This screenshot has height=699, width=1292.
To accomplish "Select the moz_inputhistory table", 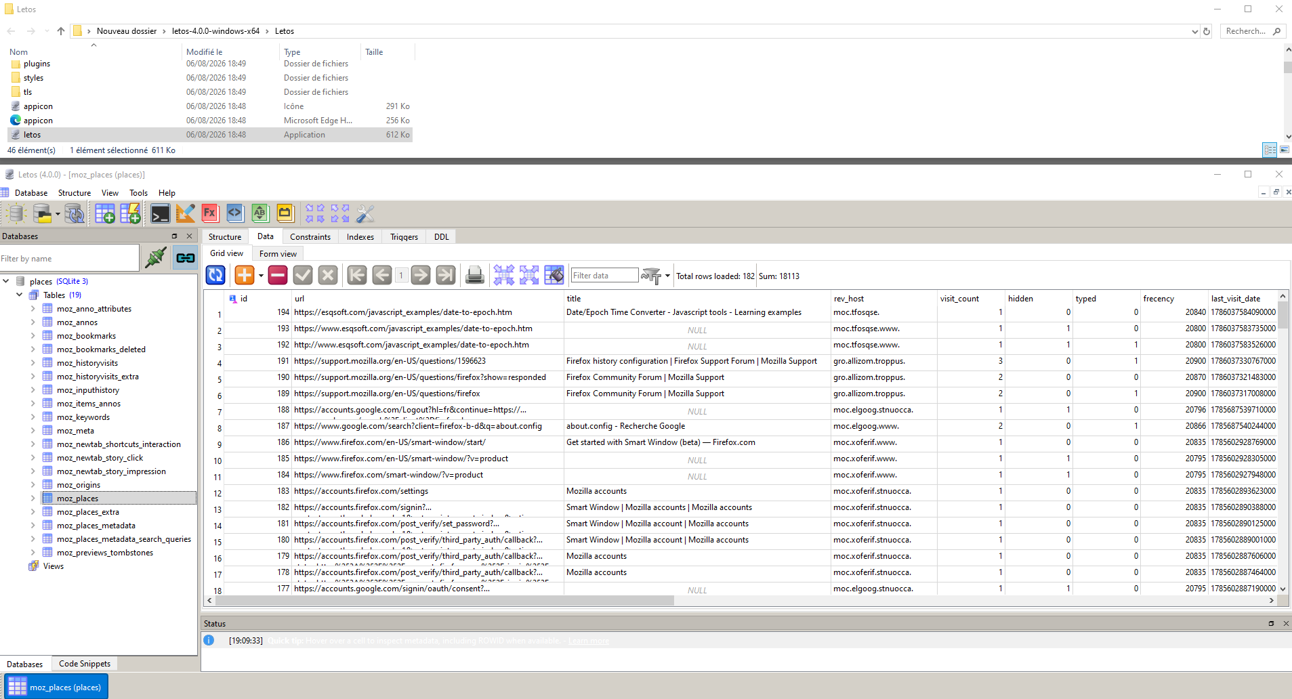I will pyautogui.click(x=88, y=390).
